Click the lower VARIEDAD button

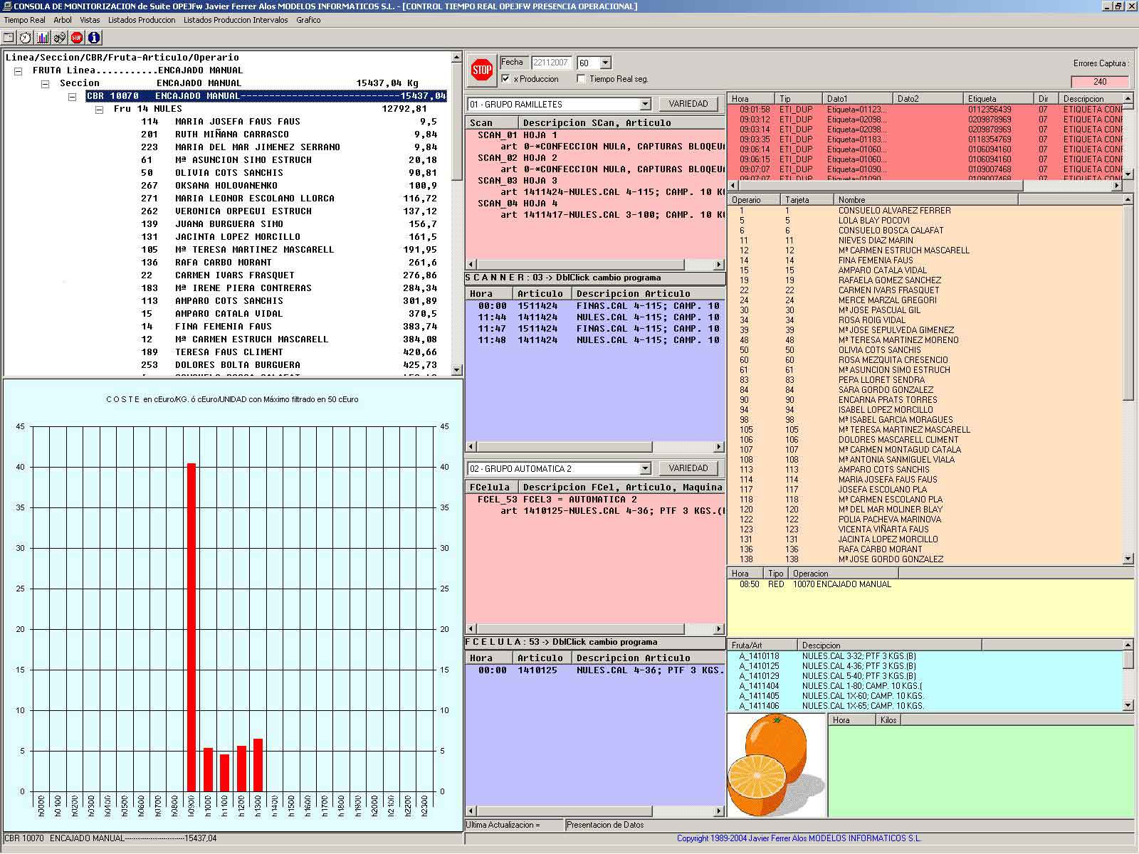(688, 468)
